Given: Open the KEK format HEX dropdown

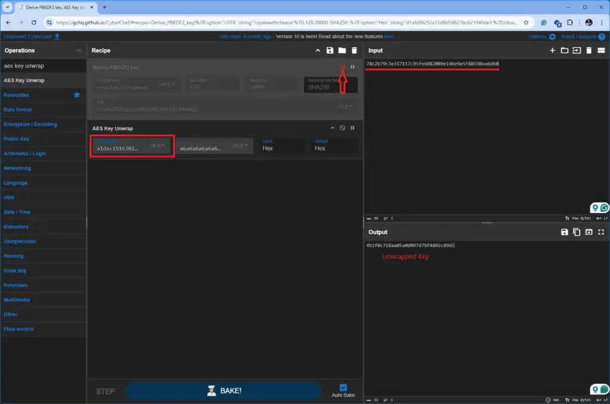Looking at the screenshot, I should 157,146.
